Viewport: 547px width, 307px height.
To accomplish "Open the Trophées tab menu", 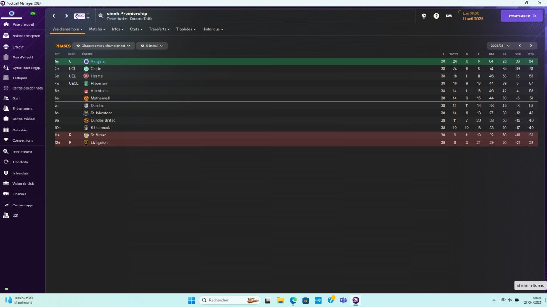I will coord(186,29).
